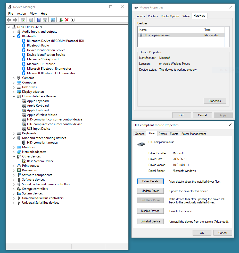
Task: Apply changes in Mouse Properties
Action: coord(223,115)
